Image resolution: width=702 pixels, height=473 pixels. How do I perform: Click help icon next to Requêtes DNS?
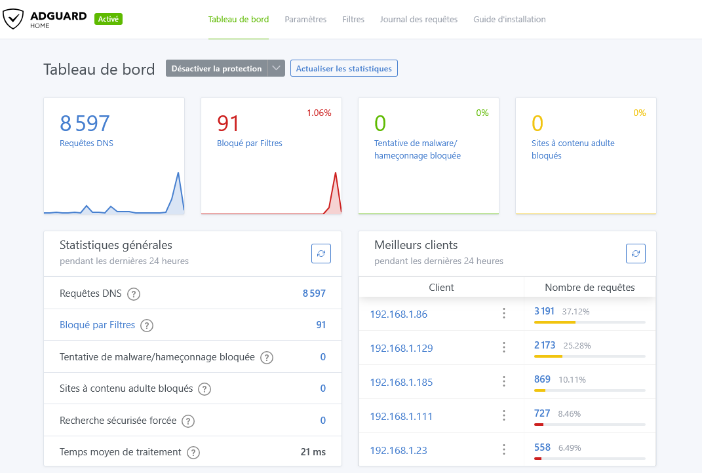[134, 294]
